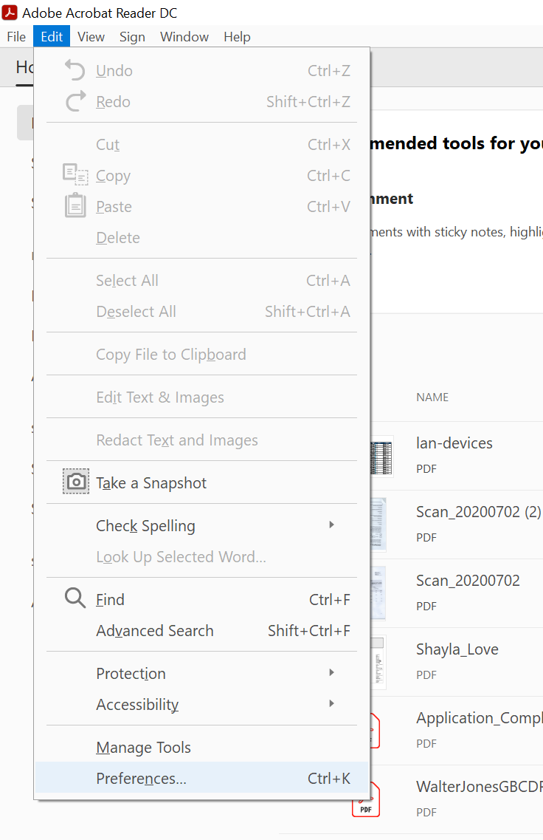The image size is (543, 840).
Task: Open the Sign menu
Action: [132, 36]
